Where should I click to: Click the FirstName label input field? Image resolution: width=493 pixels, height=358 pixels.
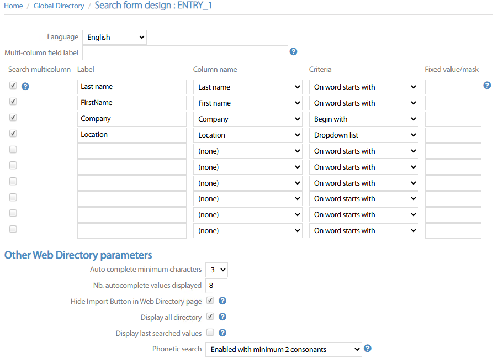(x=132, y=103)
